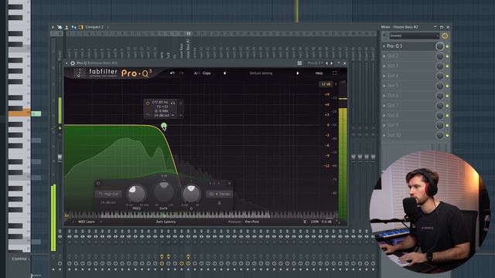The height and width of the screenshot is (278, 495).
Task: Click the GAIN knob
Action: [163, 192]
